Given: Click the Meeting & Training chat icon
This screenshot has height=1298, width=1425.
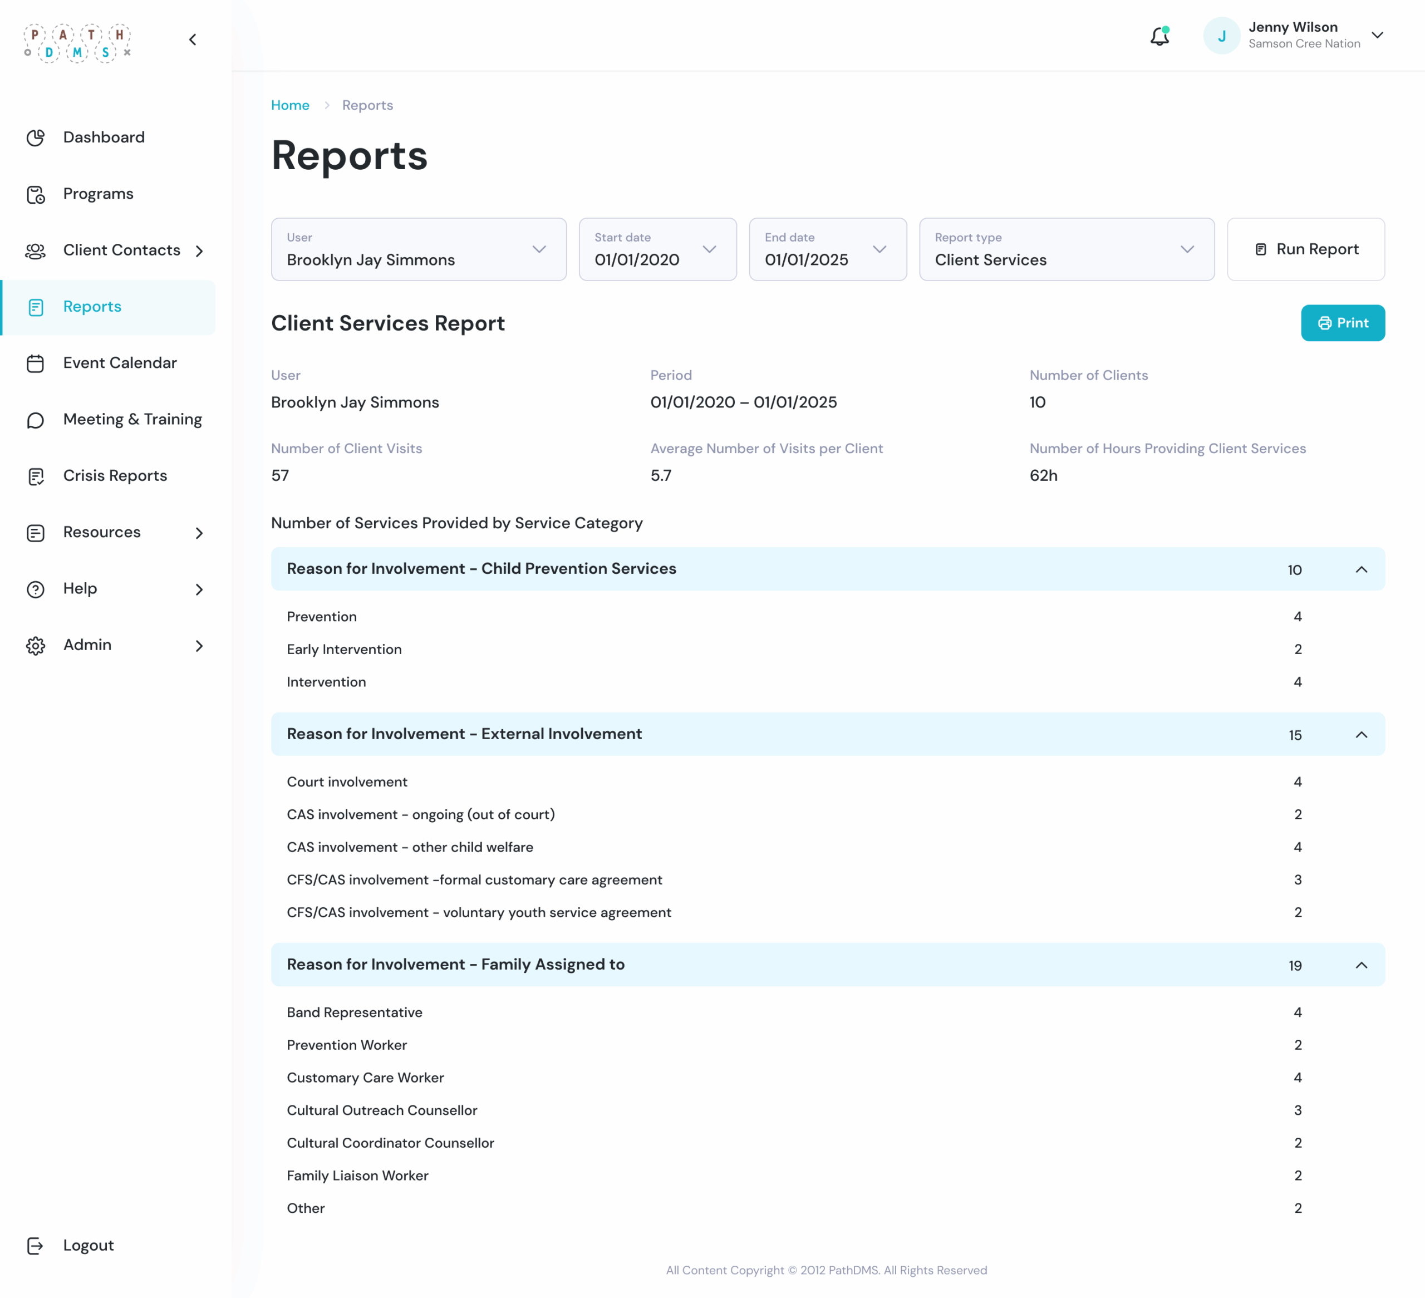Looking at the screenshot, I should (x=35, y=420).
